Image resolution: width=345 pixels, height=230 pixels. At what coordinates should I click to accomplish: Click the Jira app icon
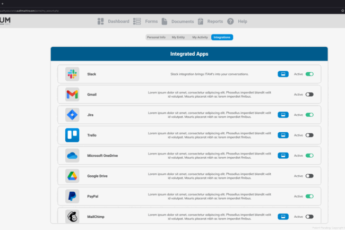(72, 115)
